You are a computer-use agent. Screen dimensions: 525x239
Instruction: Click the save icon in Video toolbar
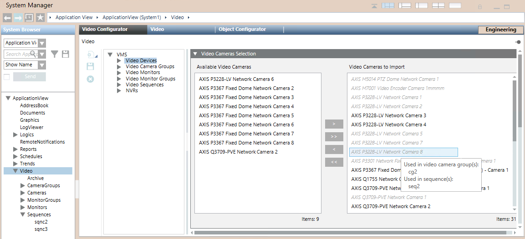90,66
